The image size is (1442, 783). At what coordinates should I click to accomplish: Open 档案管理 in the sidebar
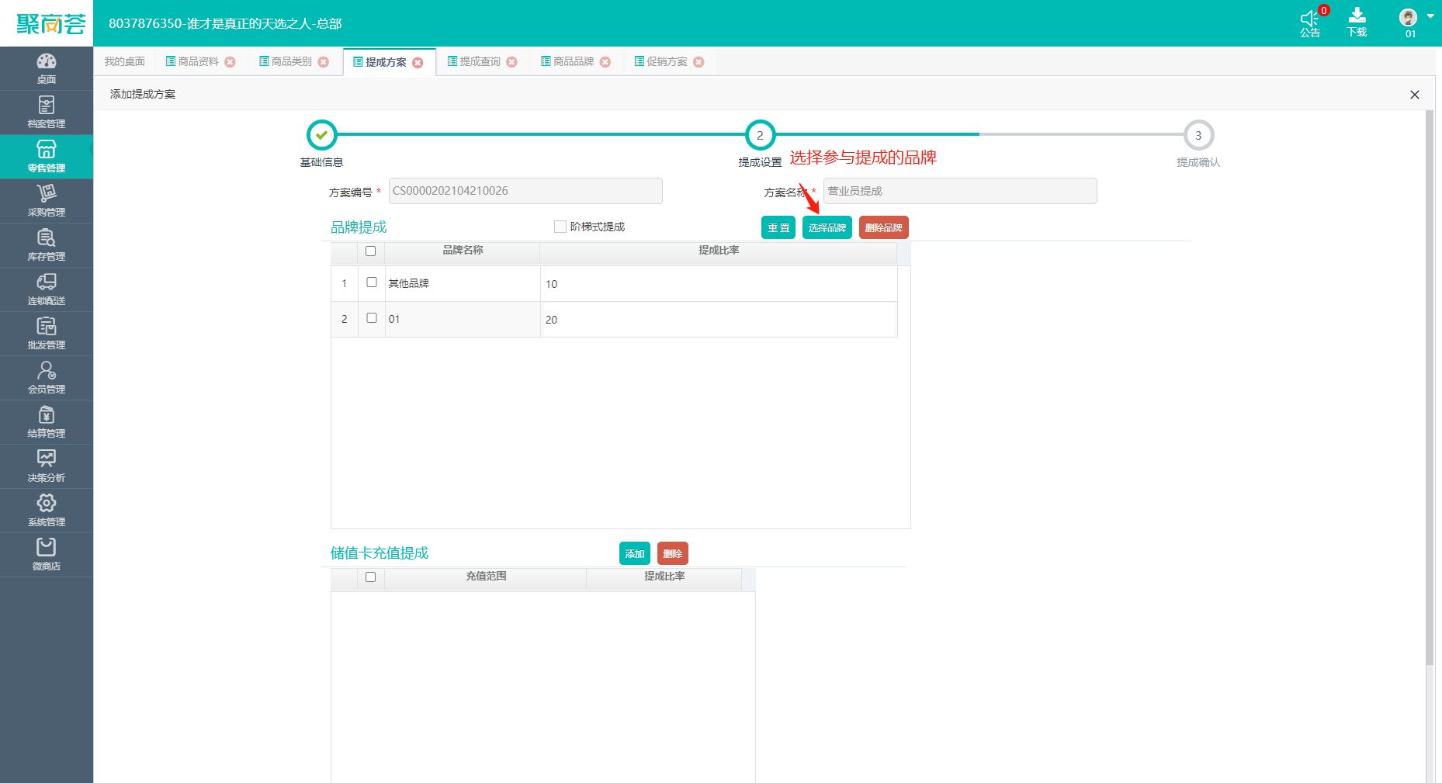(47, 113)
